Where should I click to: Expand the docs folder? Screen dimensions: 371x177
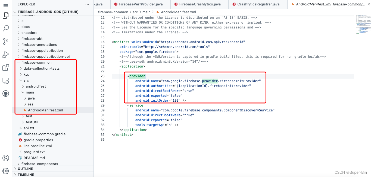coord(53,27)
